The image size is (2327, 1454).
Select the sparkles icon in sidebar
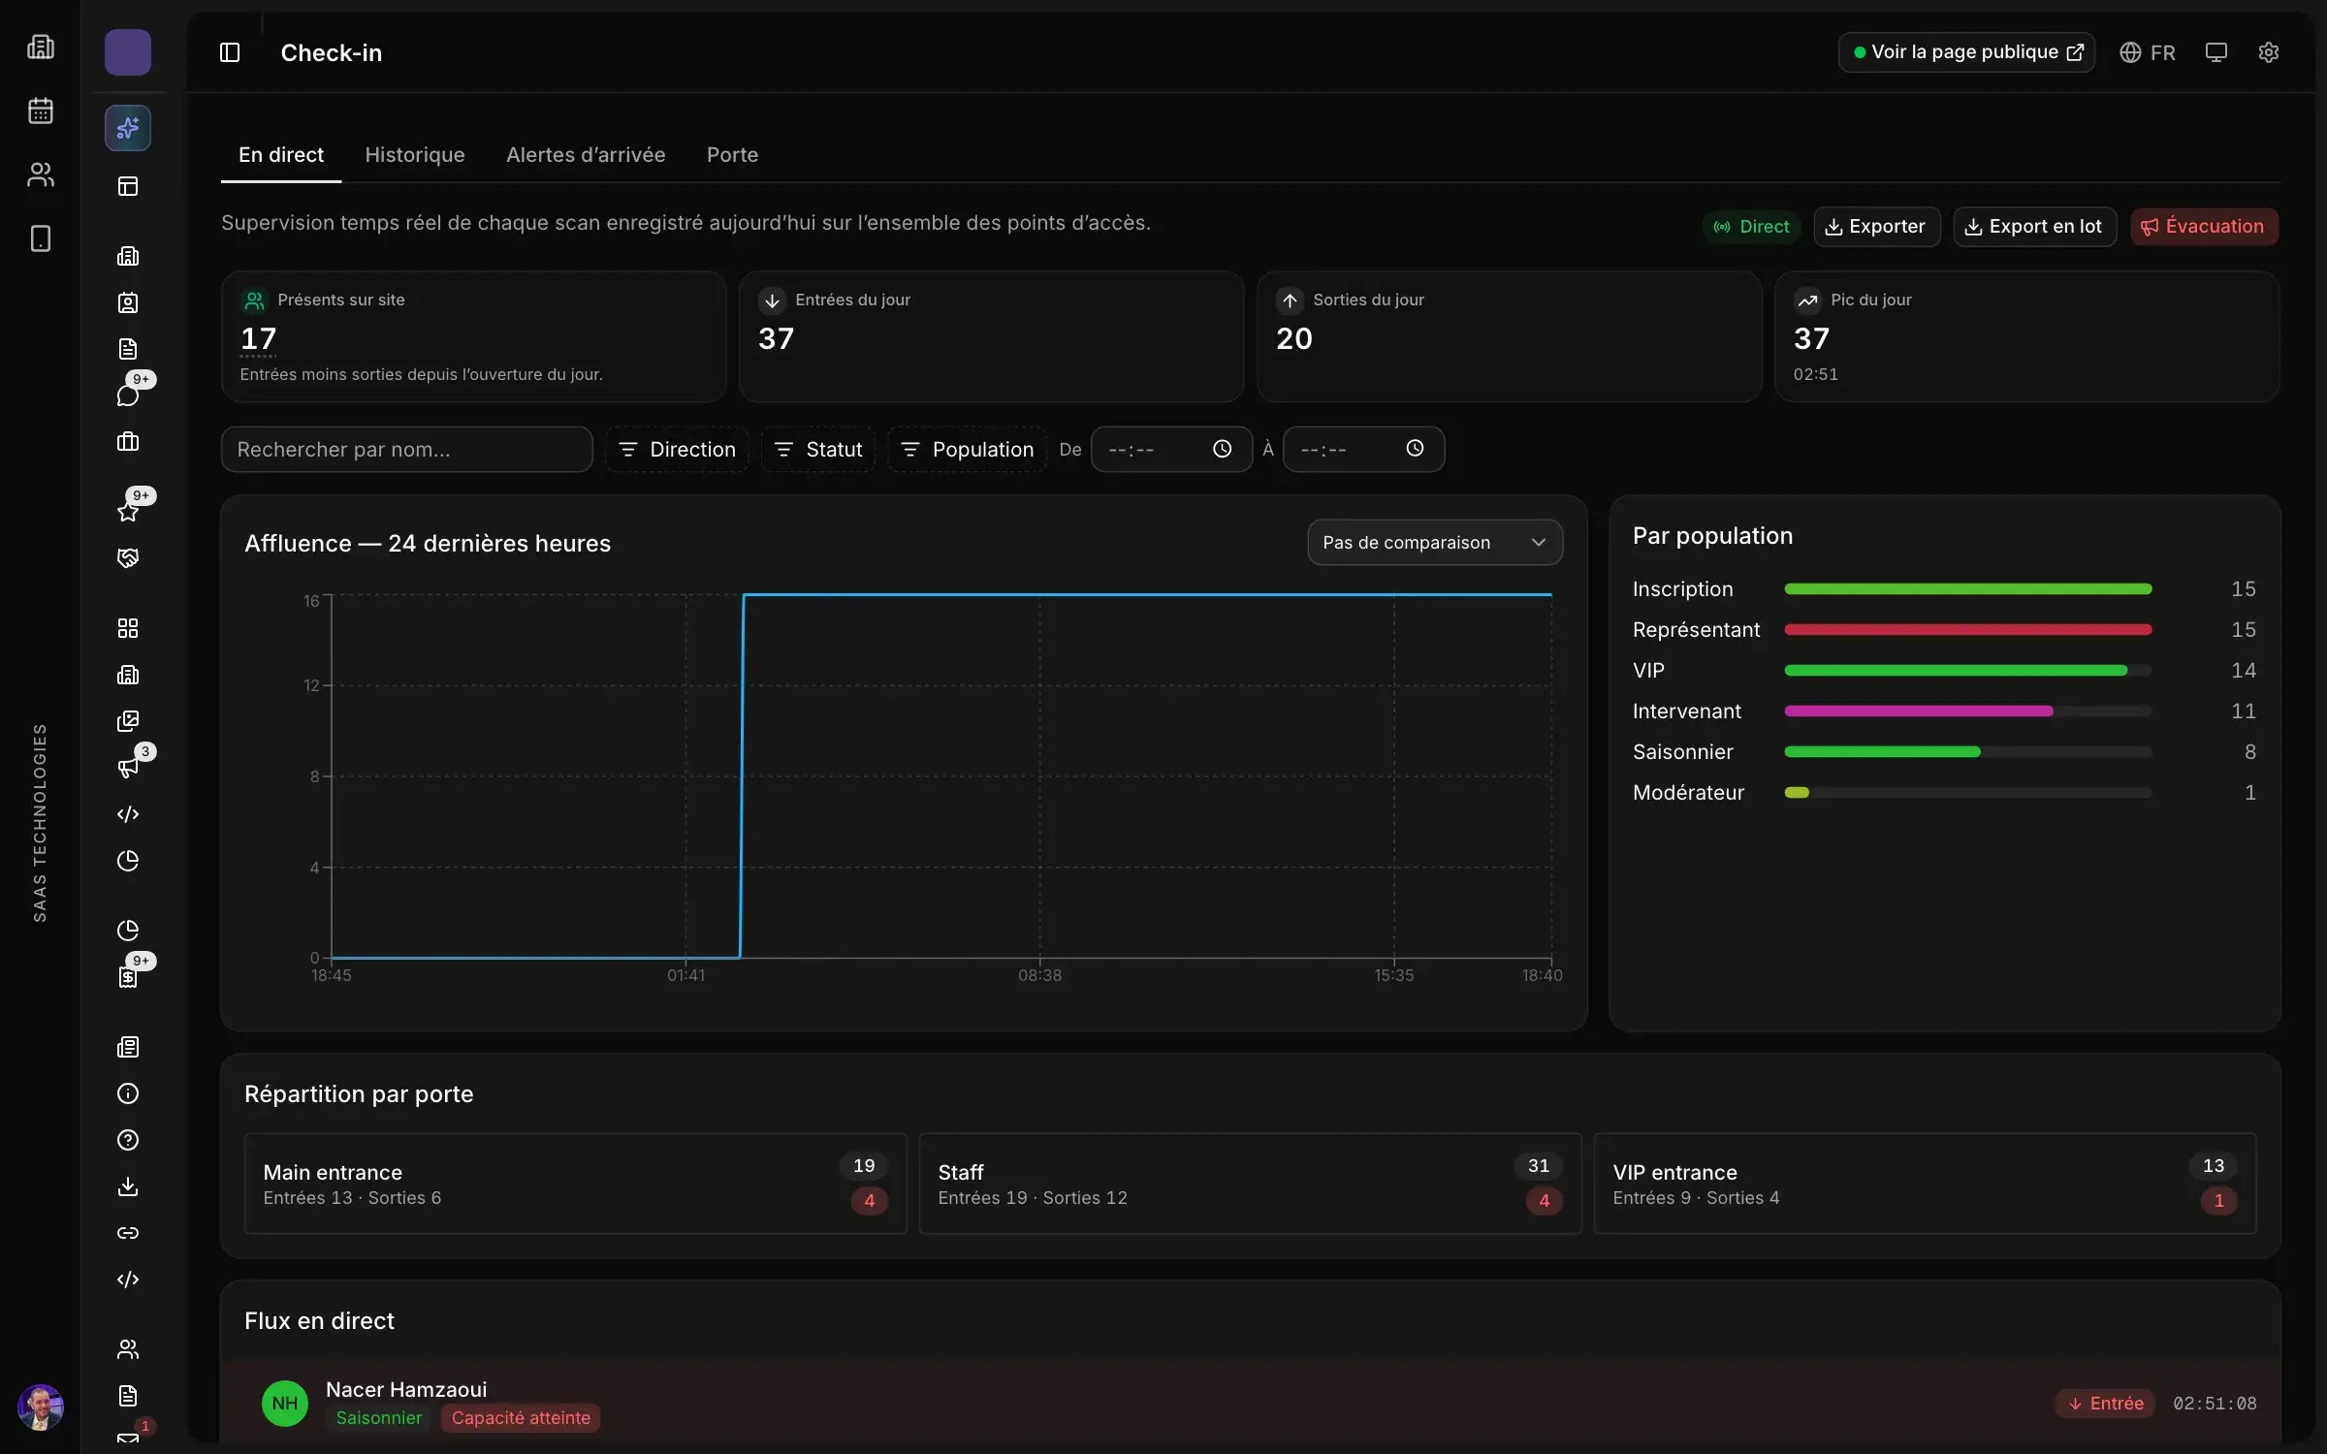pyautogui.click(x=128, y=128)
